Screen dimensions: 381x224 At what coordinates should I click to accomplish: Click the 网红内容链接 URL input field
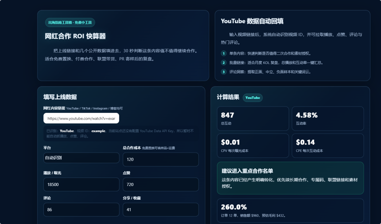pos(81,119)
